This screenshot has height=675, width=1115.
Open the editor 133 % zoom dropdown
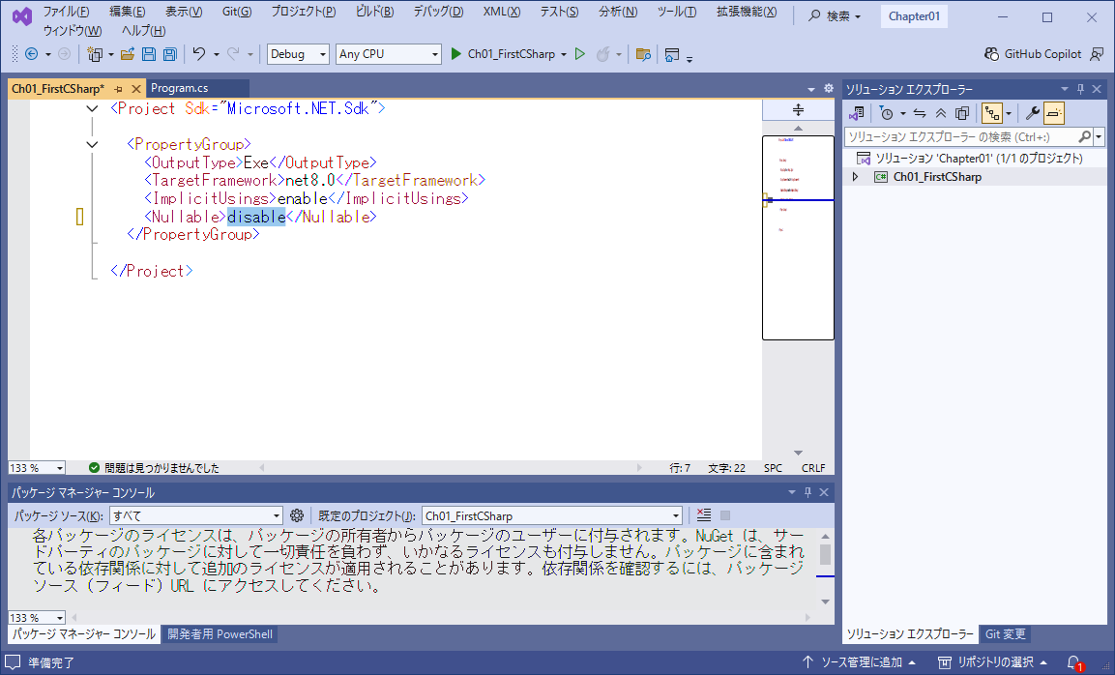[37, 468]
